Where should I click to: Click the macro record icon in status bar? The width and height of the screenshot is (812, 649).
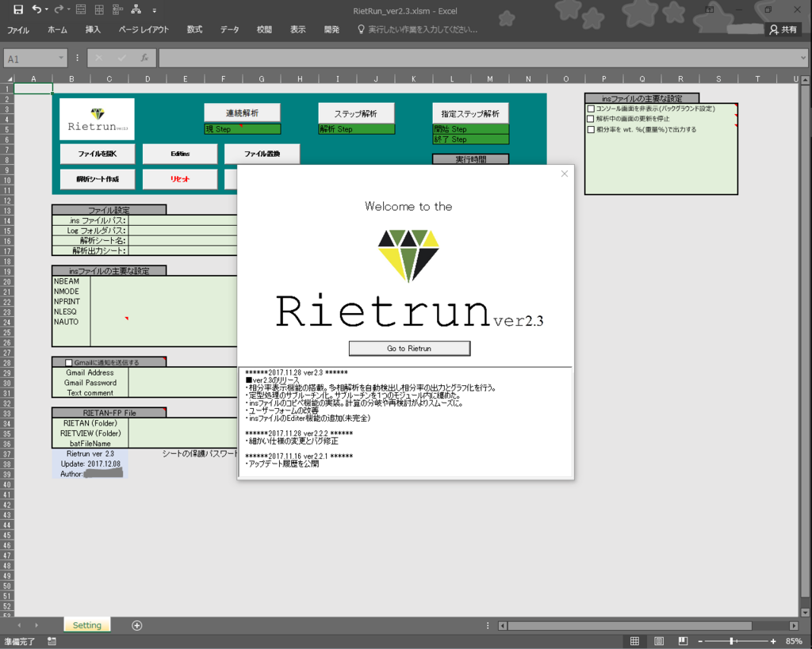click(52, 641)
